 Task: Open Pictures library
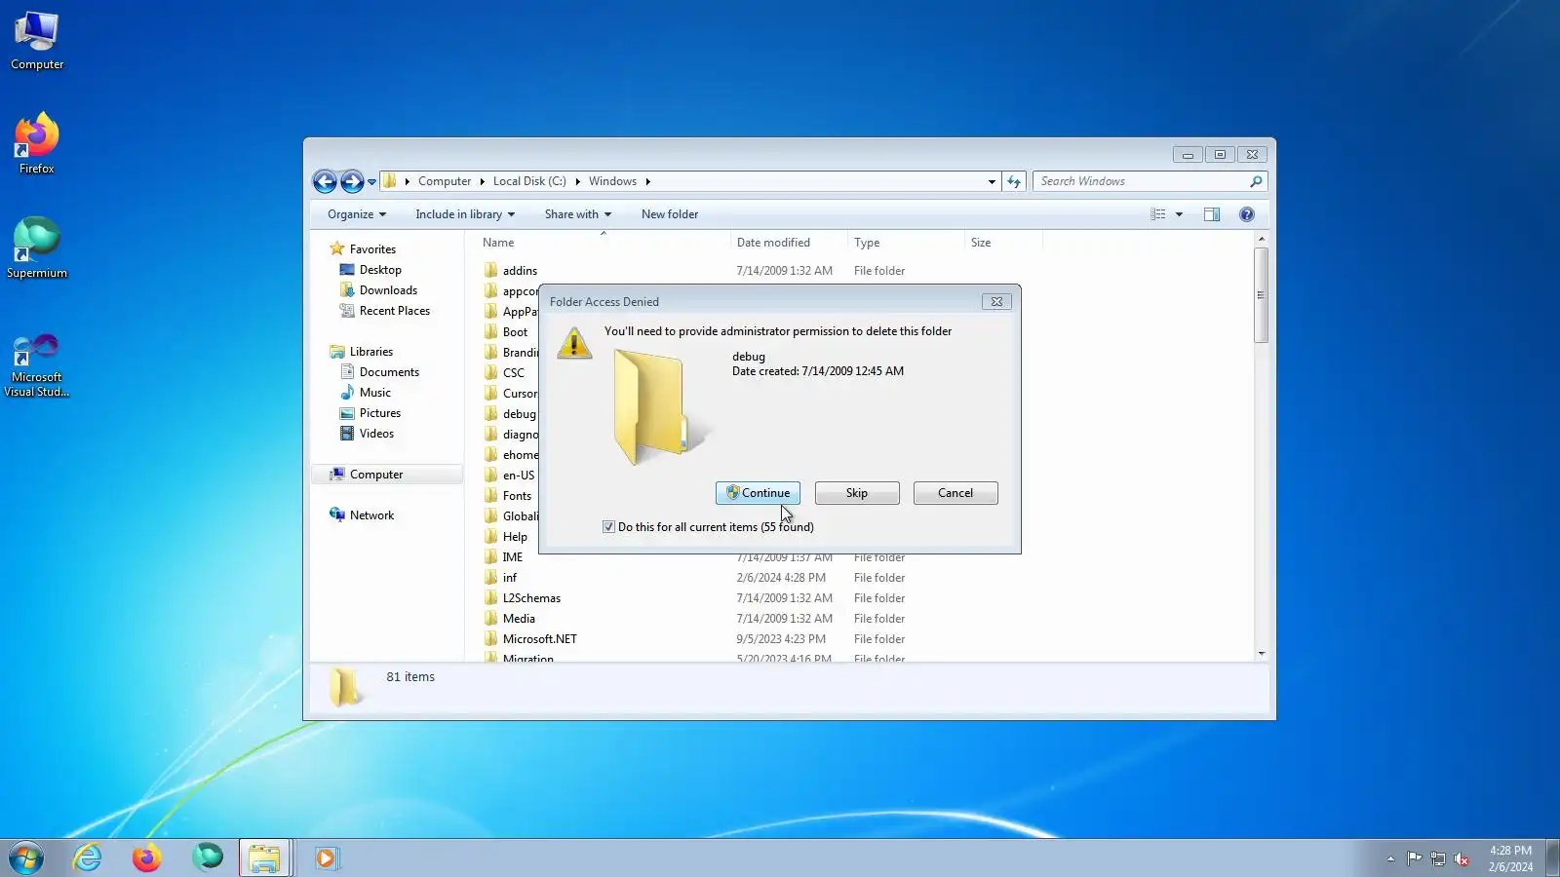tap(380, 413)
